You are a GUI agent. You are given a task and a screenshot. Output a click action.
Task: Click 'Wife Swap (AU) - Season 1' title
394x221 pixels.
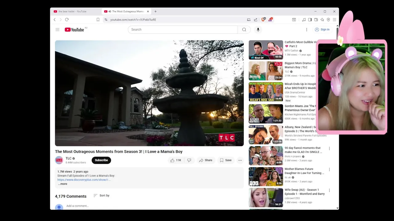(x=305, y=192)
